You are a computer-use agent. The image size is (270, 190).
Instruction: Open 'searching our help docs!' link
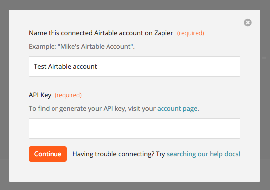coord(204,154)
